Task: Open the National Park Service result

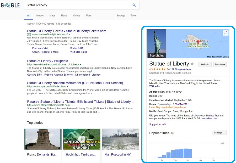Action: pos(75,83)
